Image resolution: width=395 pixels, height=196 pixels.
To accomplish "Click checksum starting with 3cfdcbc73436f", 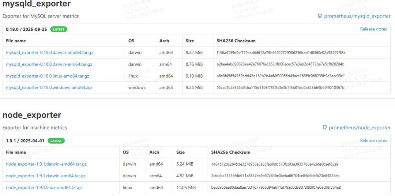I will 275,176.
